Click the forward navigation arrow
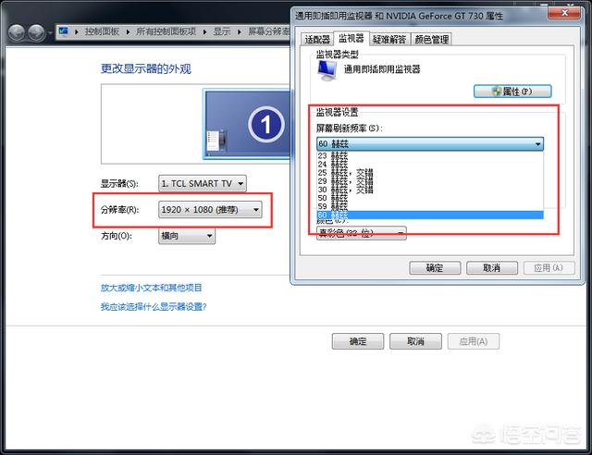This screenshot has width=592, height=455. 37,31
